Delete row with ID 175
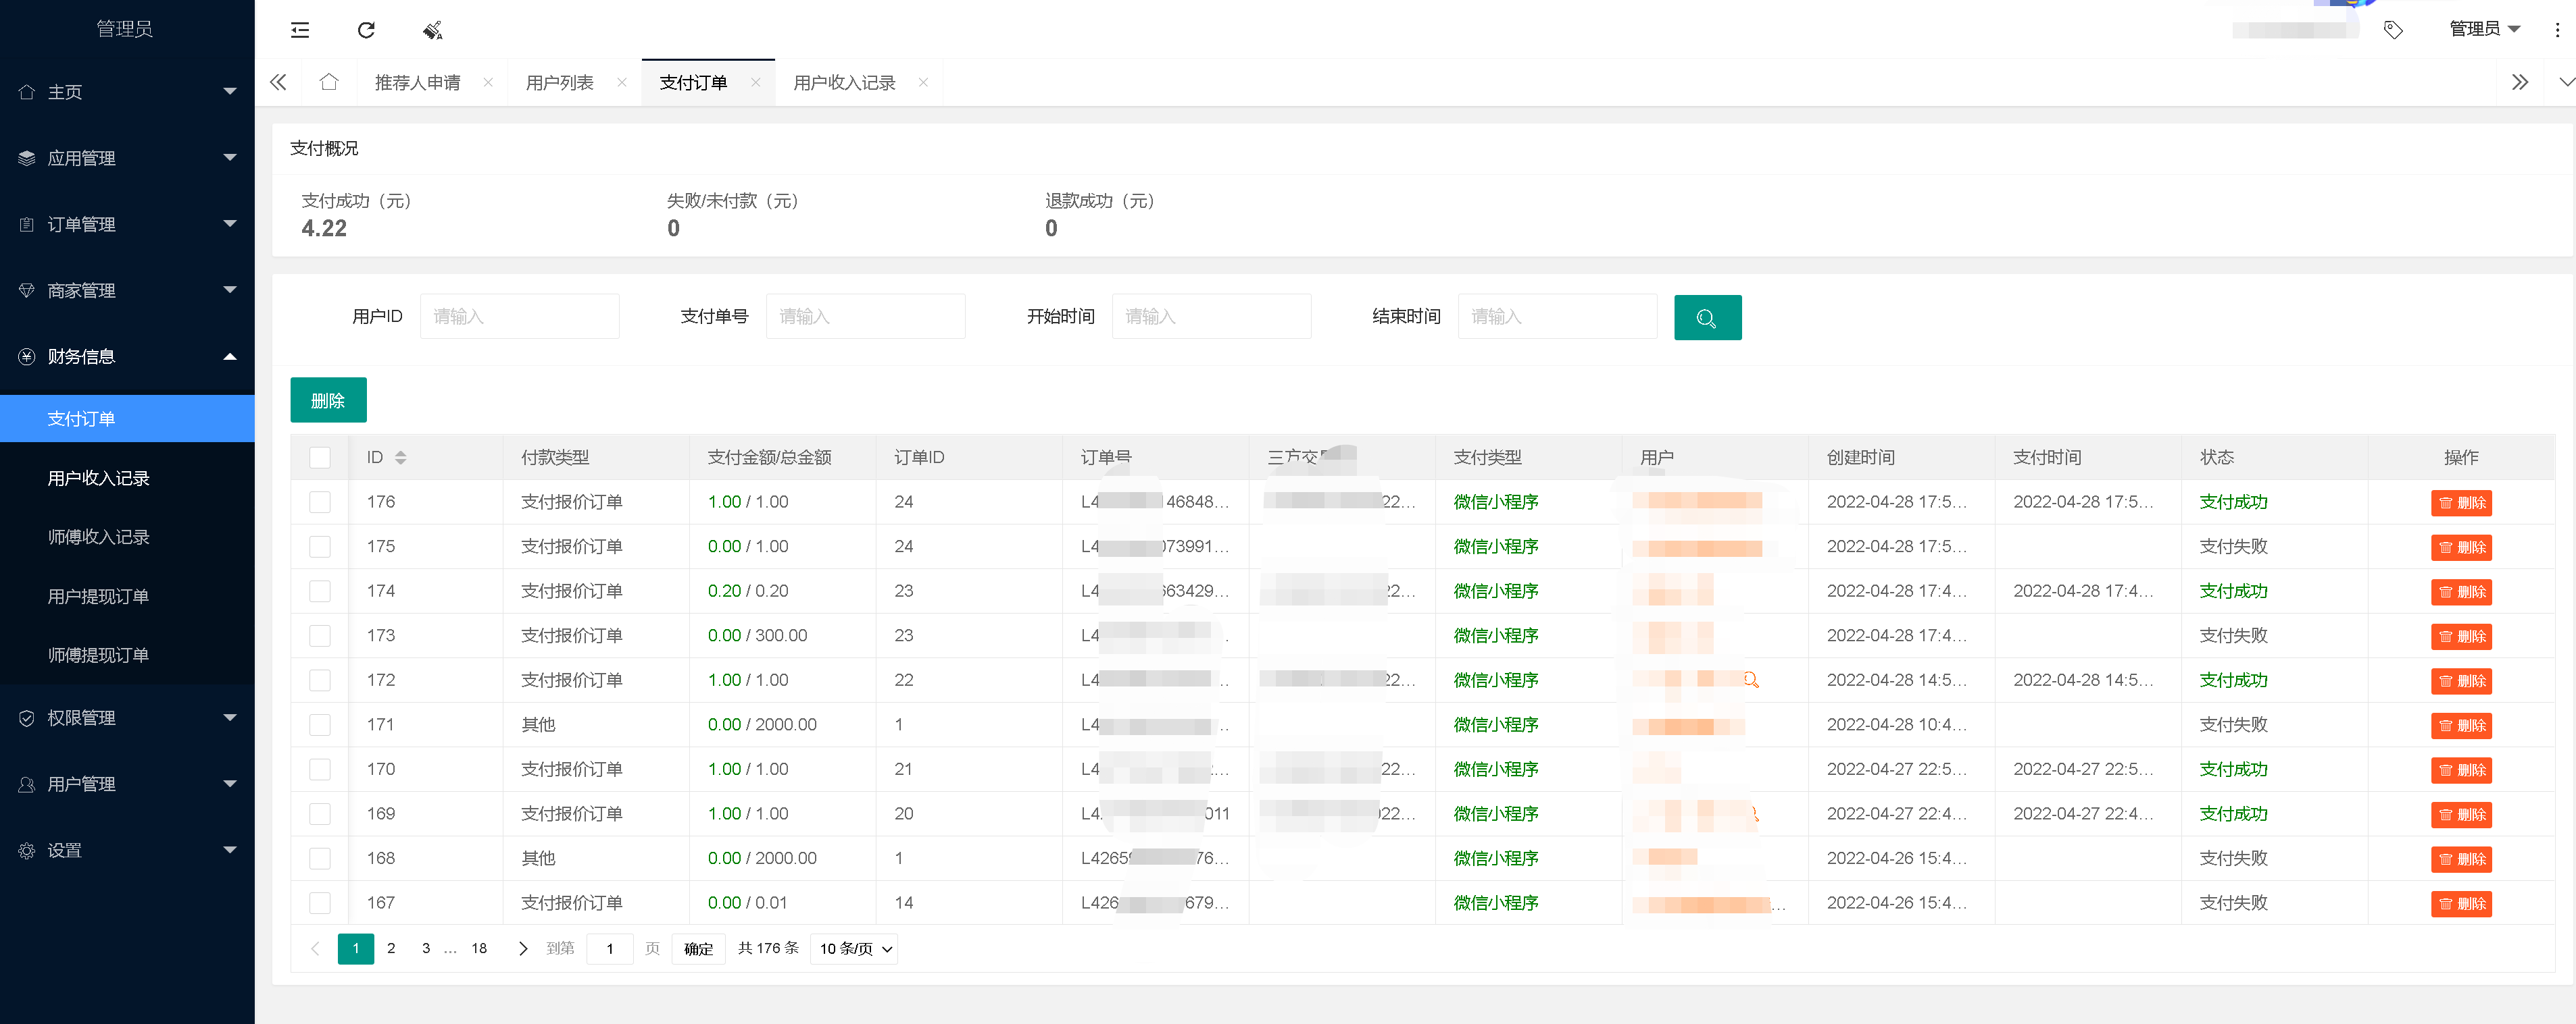The width and height of the screenshot is (2576, 1024). [2460, 547]
